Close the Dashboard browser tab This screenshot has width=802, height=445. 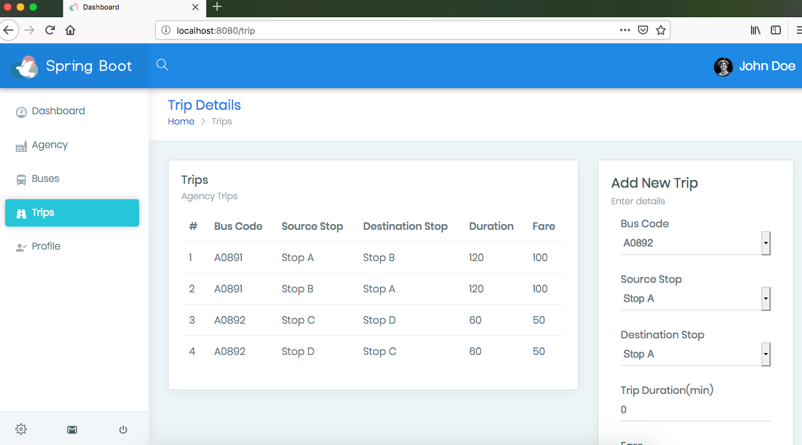[x=195, y=8]
